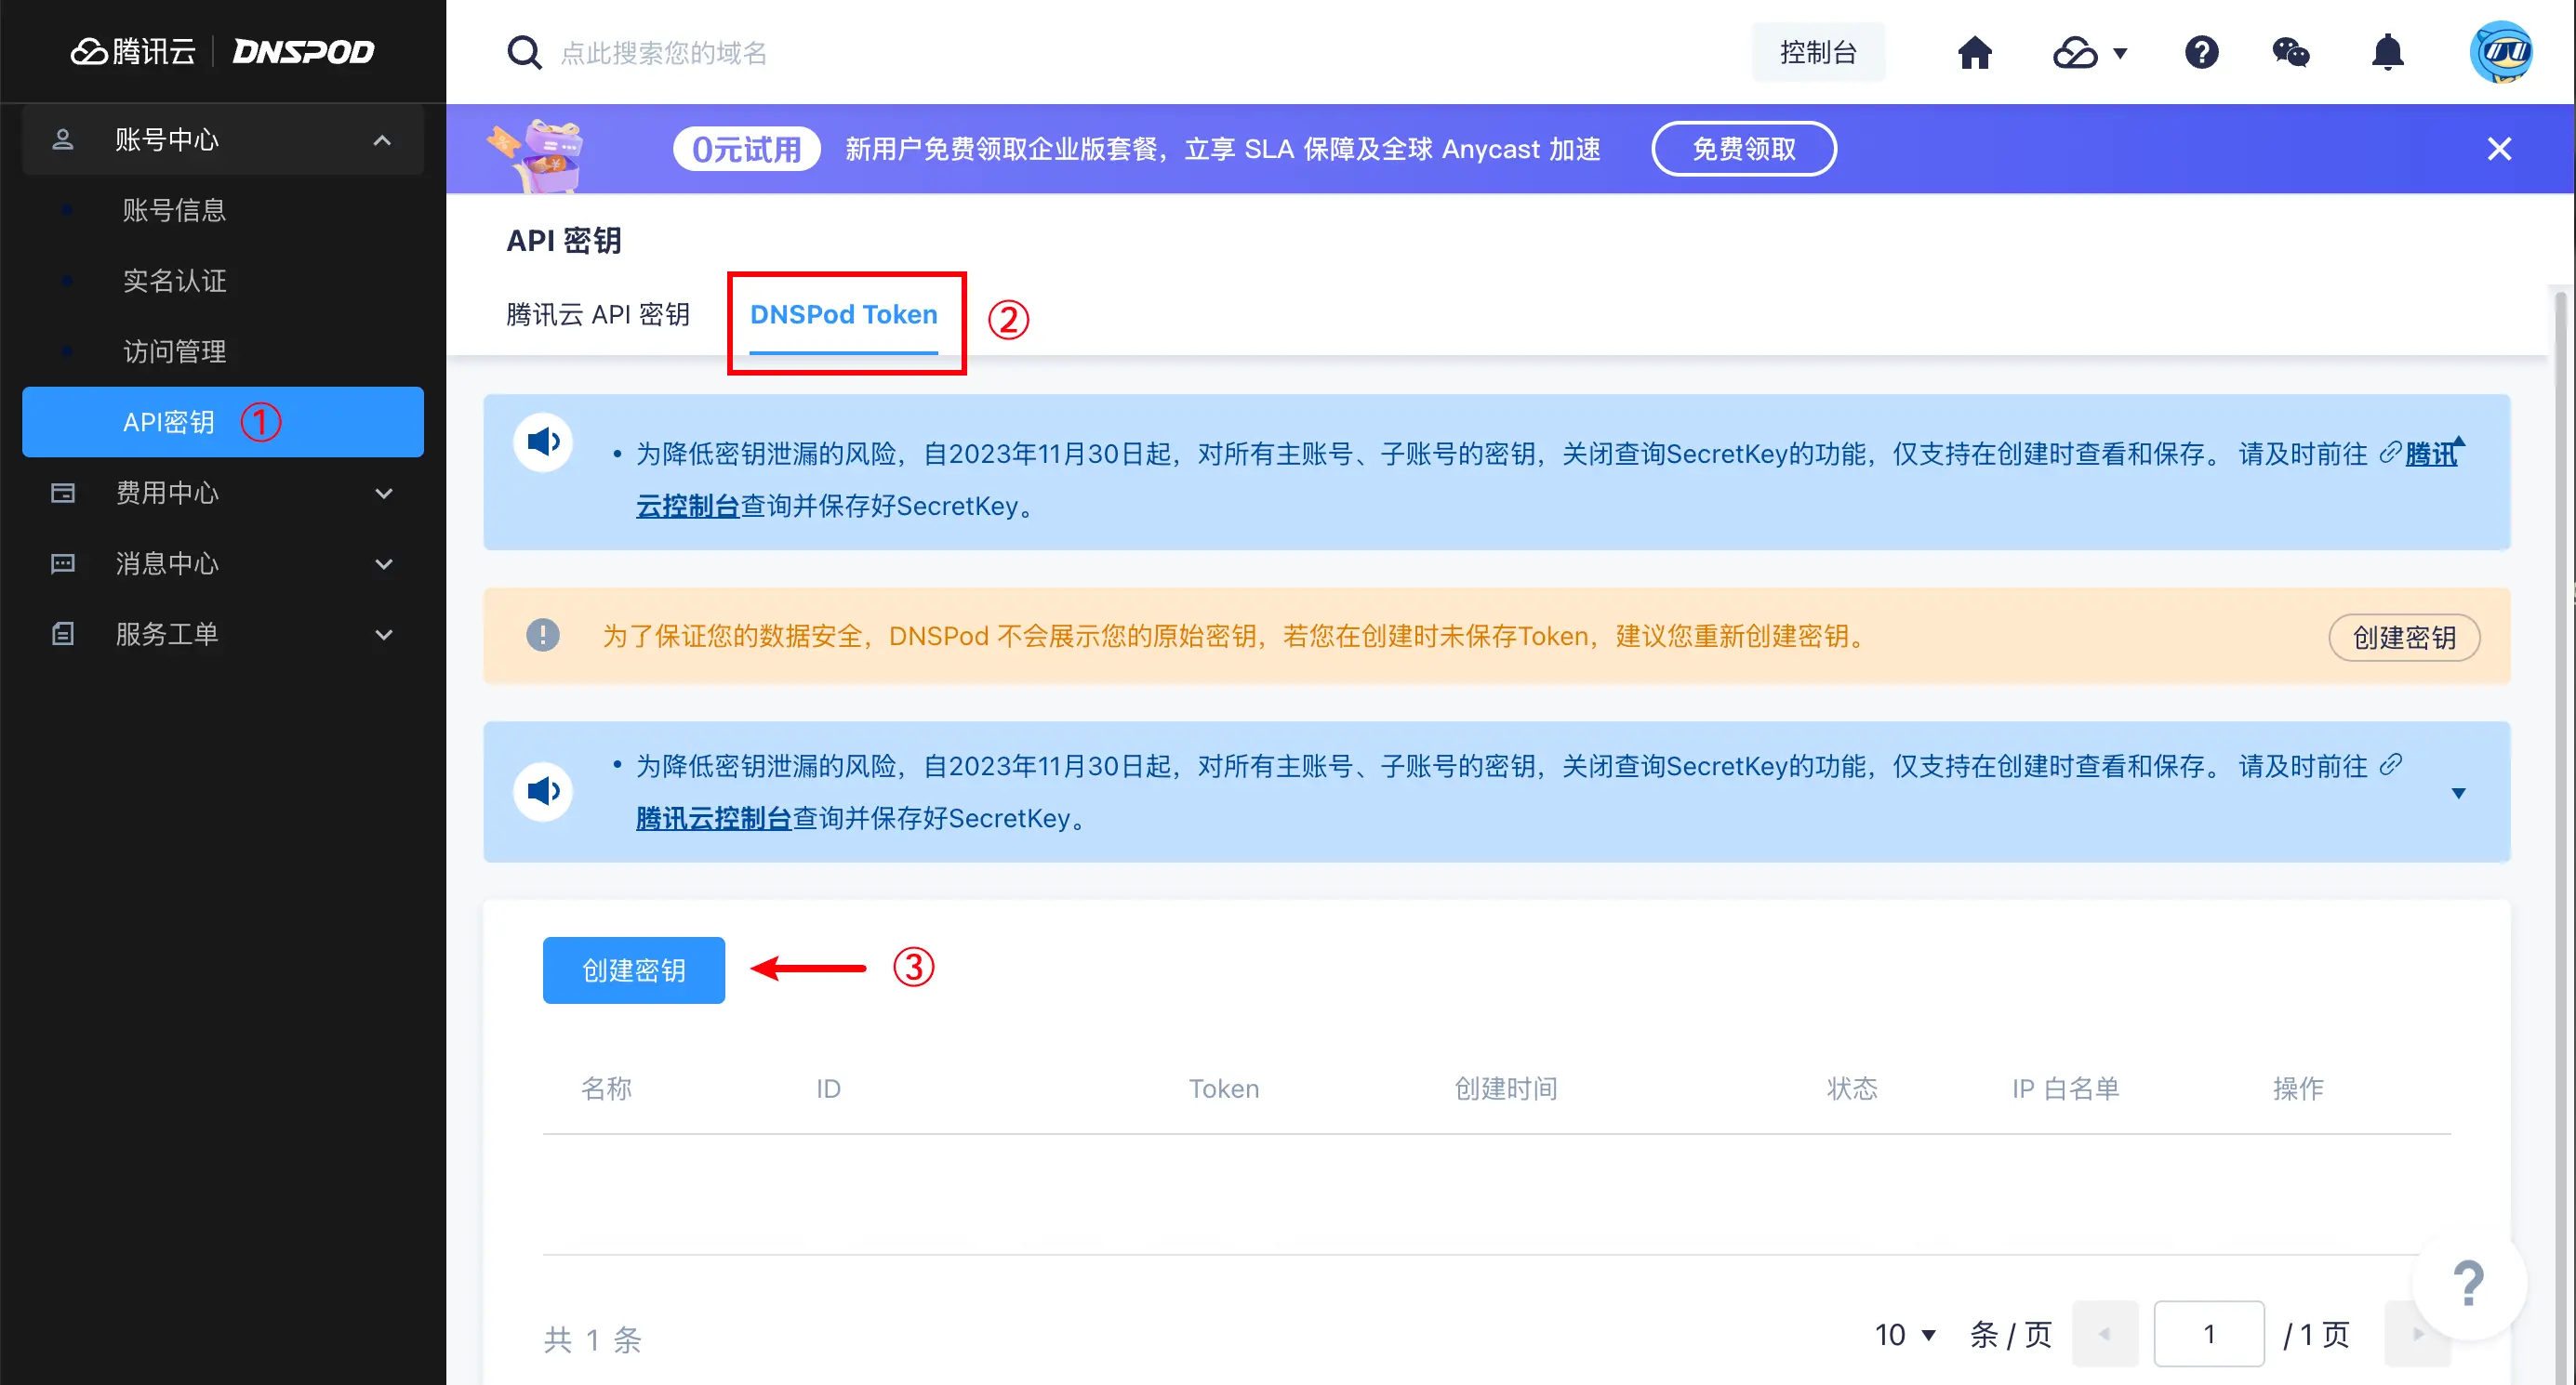
Task: Click the page number input field
Action: click(x=2208, y=1334)
